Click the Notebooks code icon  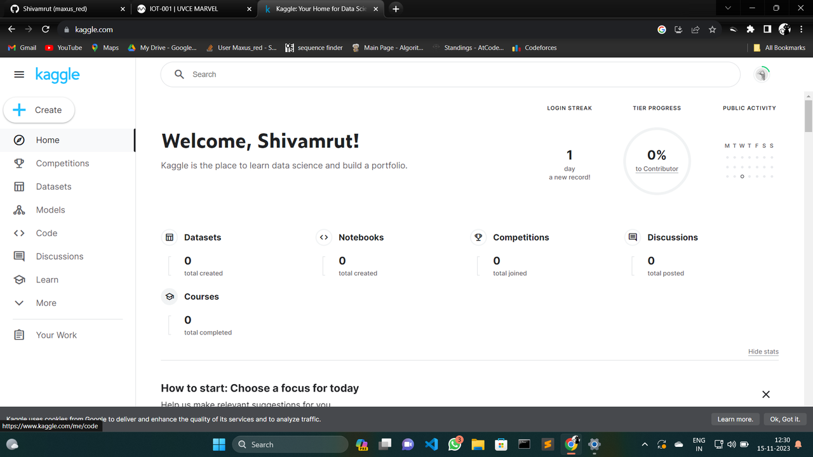point(324,237)
